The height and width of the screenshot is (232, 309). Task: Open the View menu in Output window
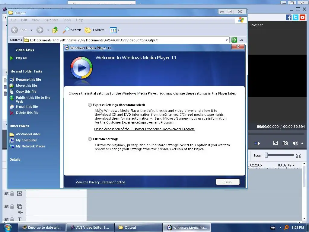pyautogui.click(x=36, y=20)
